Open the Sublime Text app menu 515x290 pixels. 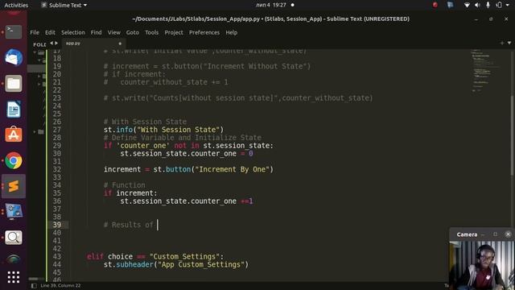coord(64,5)
